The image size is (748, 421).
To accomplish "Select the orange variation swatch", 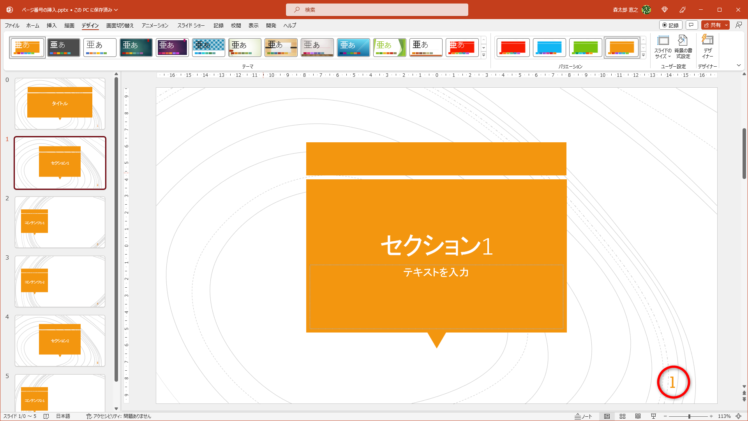I will [x=622, y=47].
